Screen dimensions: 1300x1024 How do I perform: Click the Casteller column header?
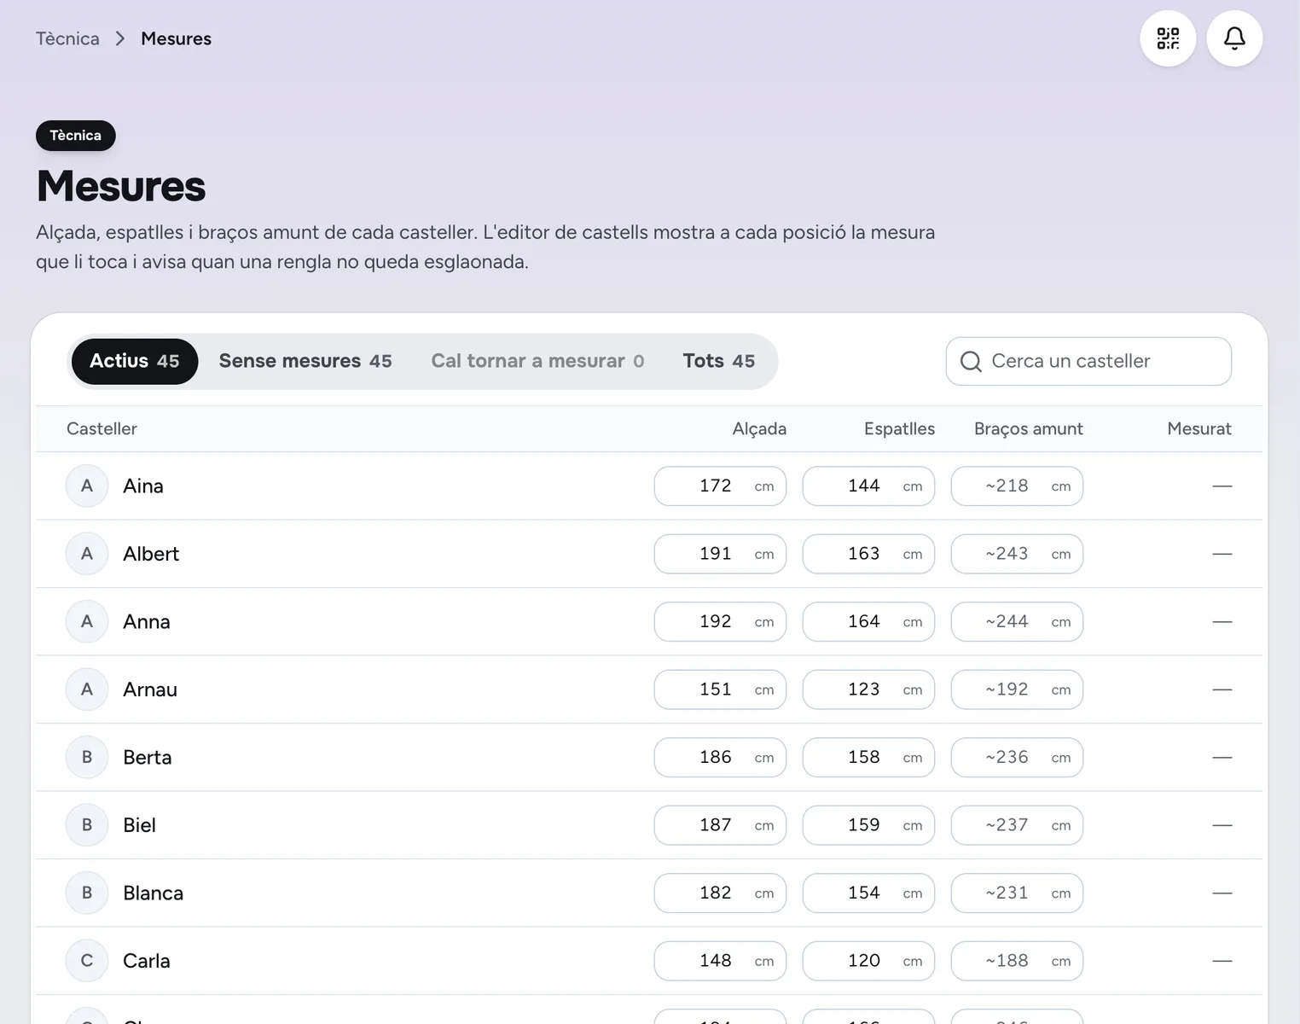click(102, 429)
